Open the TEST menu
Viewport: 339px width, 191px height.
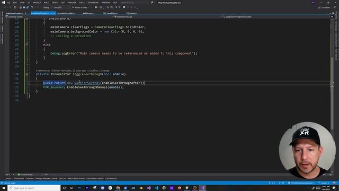point(63,3)
